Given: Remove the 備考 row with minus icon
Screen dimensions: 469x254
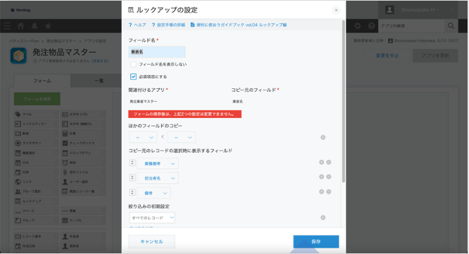Looking at the screenshot, I should click(x=329, y=192).
